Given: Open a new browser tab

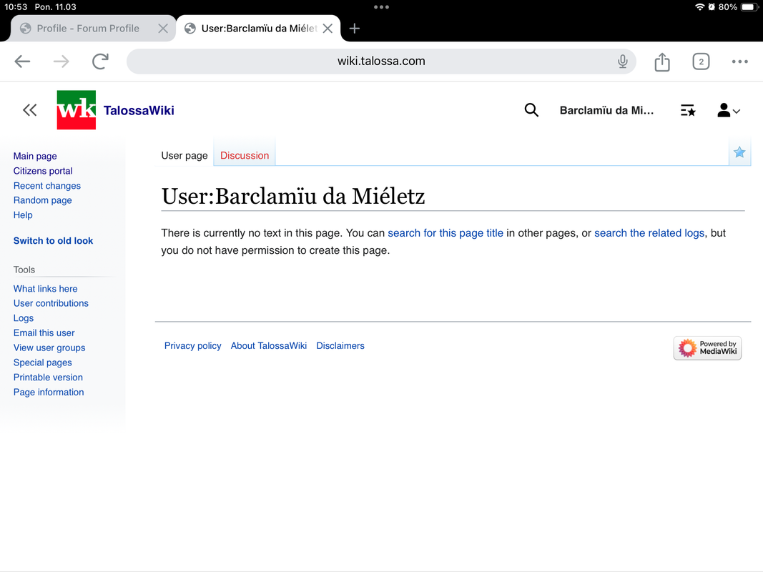Looking at the screenshot, I should click(354, 28).
